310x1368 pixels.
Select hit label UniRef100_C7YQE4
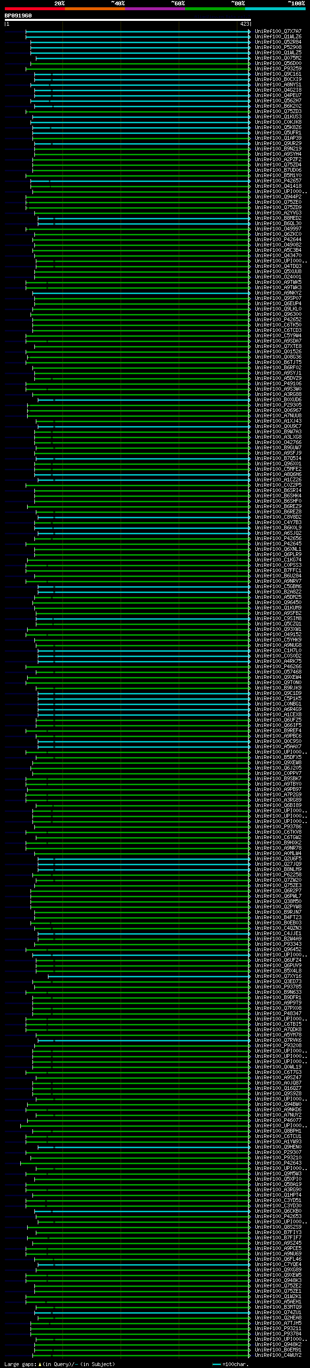point(278,1264)
